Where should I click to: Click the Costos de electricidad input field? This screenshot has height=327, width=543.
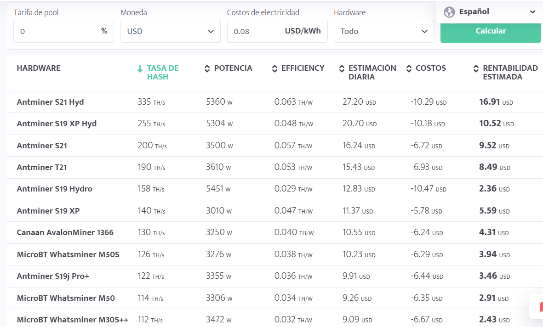tap(277, 31)
